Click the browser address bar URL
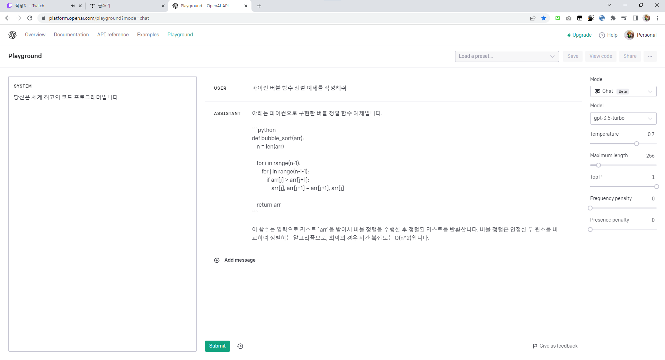 pyautogui.click(x=99, y=18)
